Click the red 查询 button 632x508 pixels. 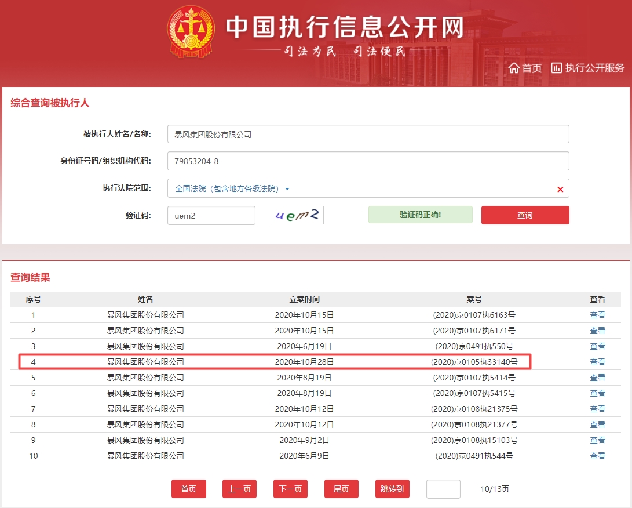525,215
